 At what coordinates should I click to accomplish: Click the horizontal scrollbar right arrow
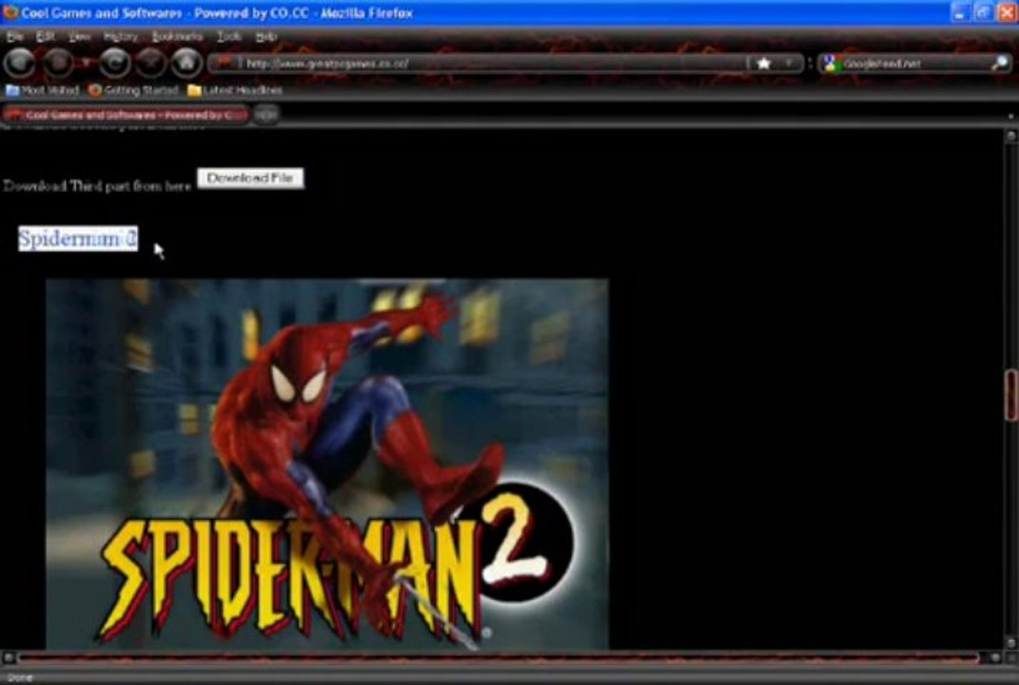(x=995, y=657)
